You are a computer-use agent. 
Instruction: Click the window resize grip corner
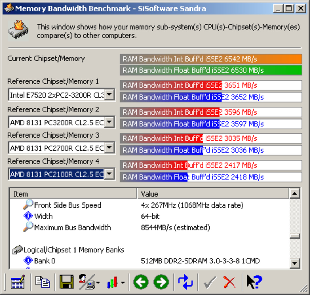(x=304, y=288)
